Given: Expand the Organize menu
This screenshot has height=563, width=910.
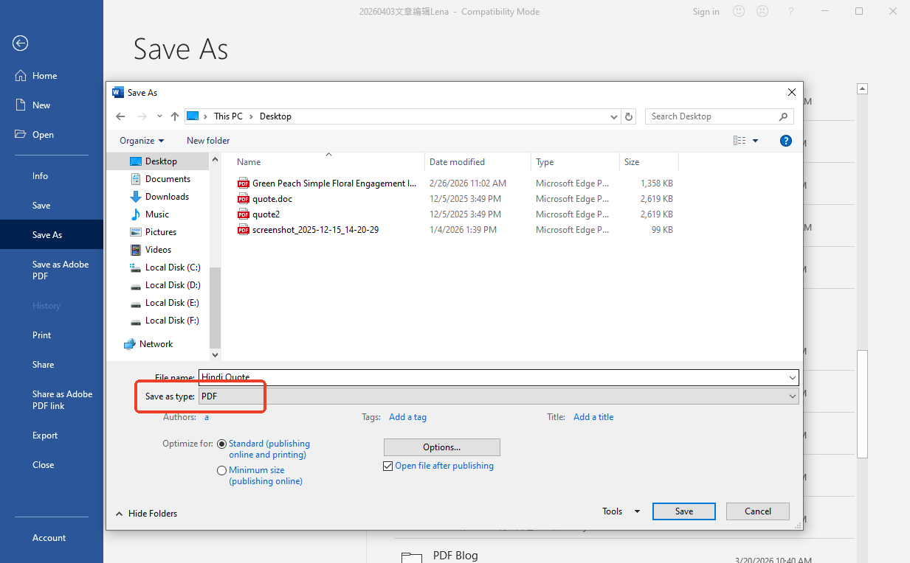Looking at the screenshot, I should pyautogui.click(x=141, y=140).
